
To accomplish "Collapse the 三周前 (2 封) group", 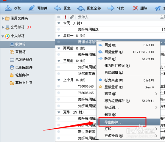I will 59,61.
